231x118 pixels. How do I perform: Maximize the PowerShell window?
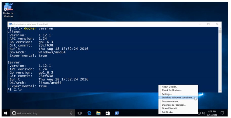pos(208,24)
